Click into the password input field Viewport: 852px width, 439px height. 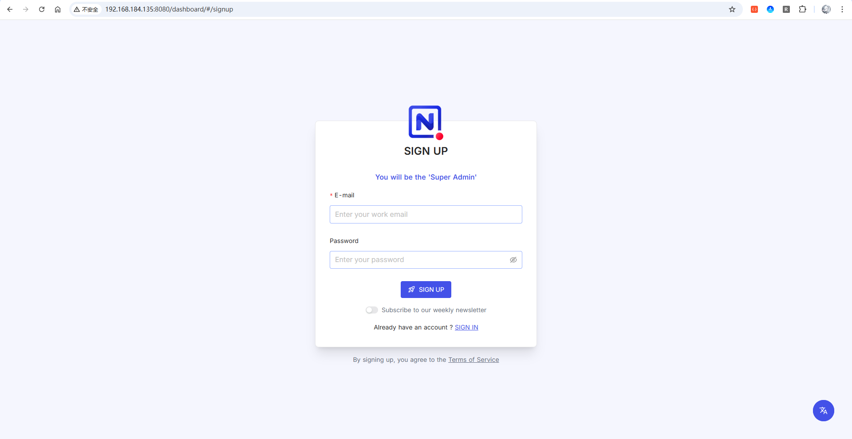pos(417,260)
